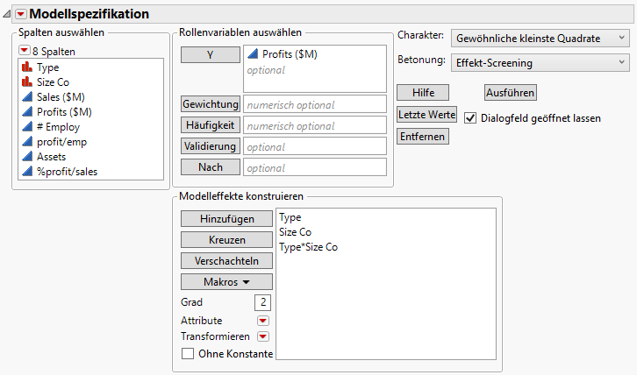The width and height of the screenshot is (637, 375).
Task: Select Type*Size Co effect in list
Action: click(308, 247)
